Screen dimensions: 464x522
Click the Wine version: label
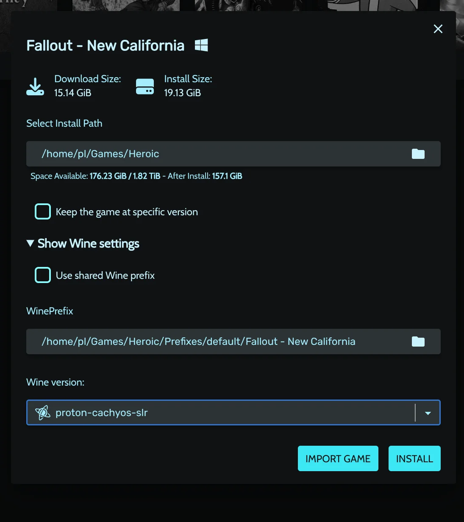coord(56,382)
